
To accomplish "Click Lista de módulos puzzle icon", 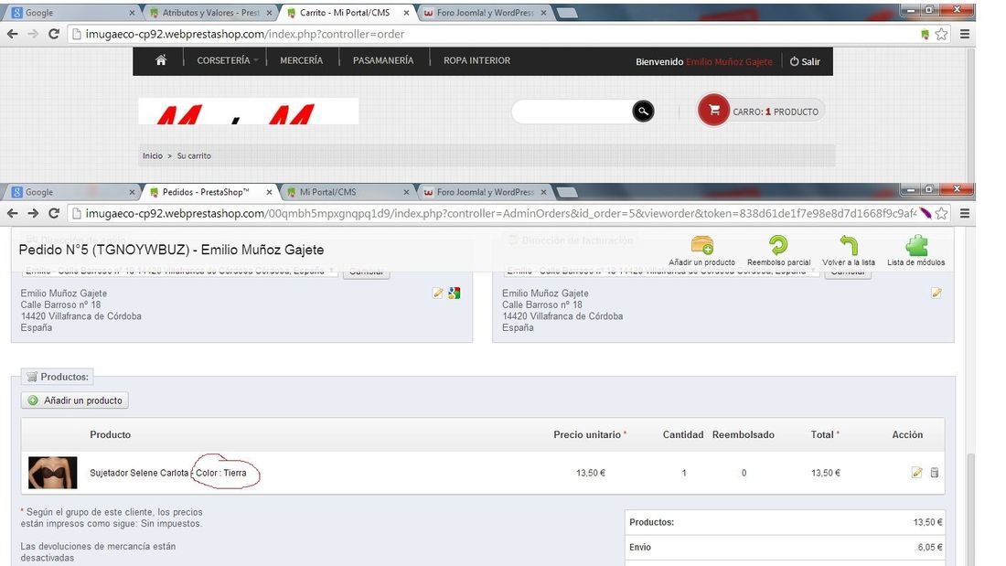I will tap(916, 251).
